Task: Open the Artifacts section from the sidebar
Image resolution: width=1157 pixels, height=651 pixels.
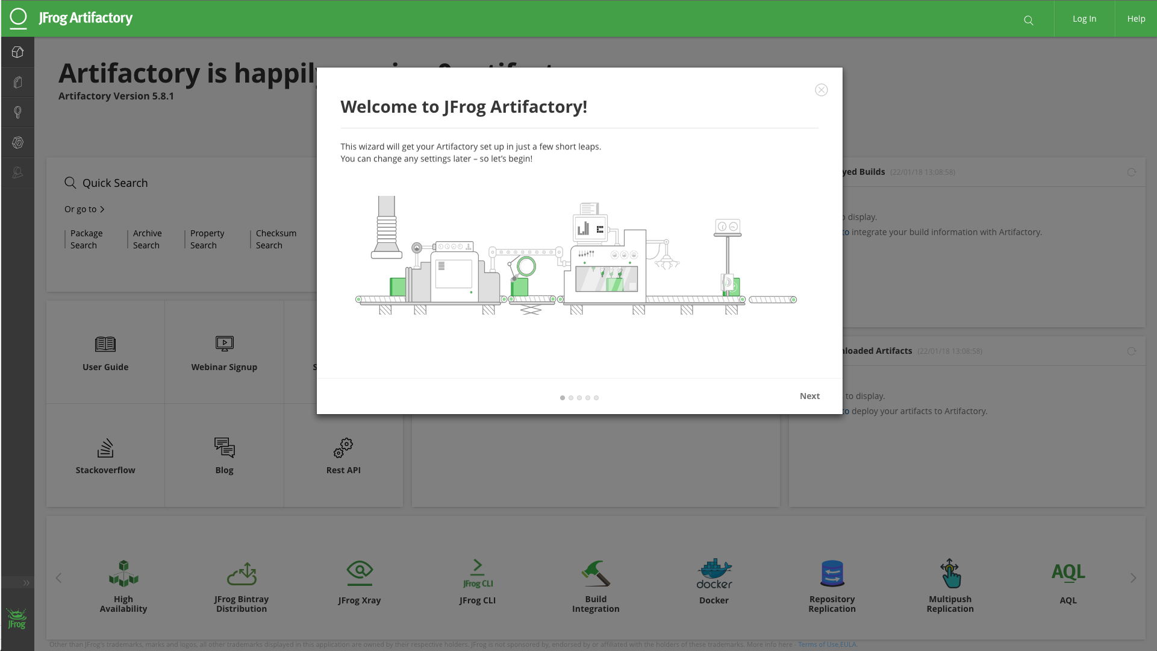Action: tap(17, 82)
